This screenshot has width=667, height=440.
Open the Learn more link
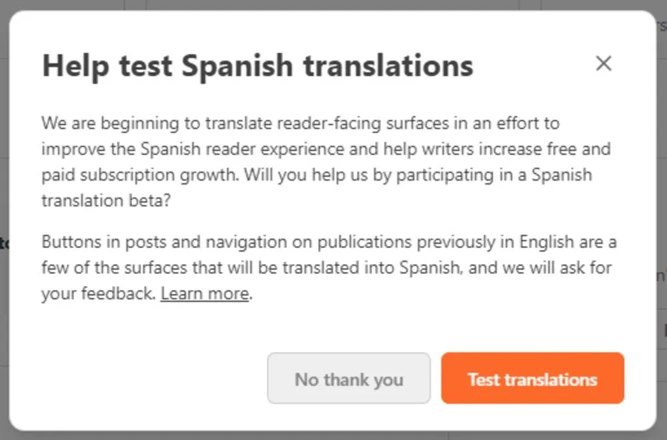pos(205,293)
